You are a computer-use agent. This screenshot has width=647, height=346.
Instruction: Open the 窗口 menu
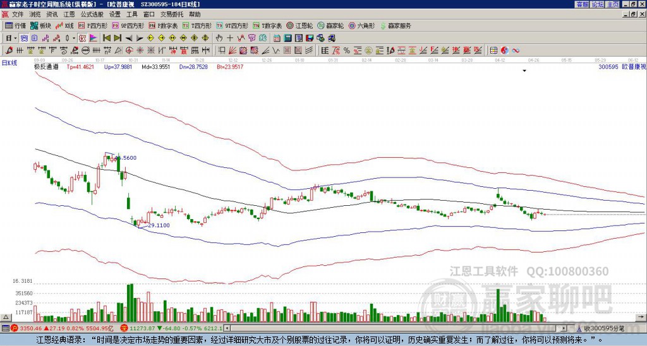(149, 15)
